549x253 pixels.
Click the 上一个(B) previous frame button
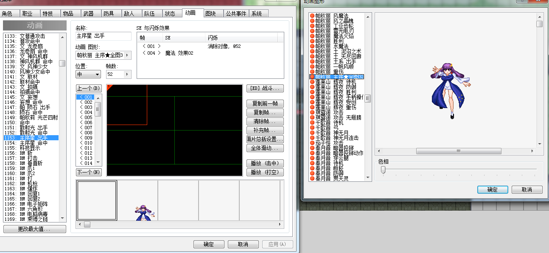click(89, 88)
